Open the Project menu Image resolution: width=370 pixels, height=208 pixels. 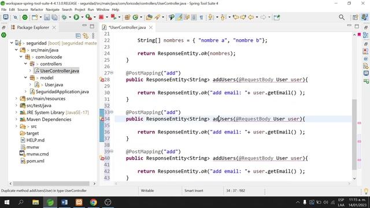[80, 10]
